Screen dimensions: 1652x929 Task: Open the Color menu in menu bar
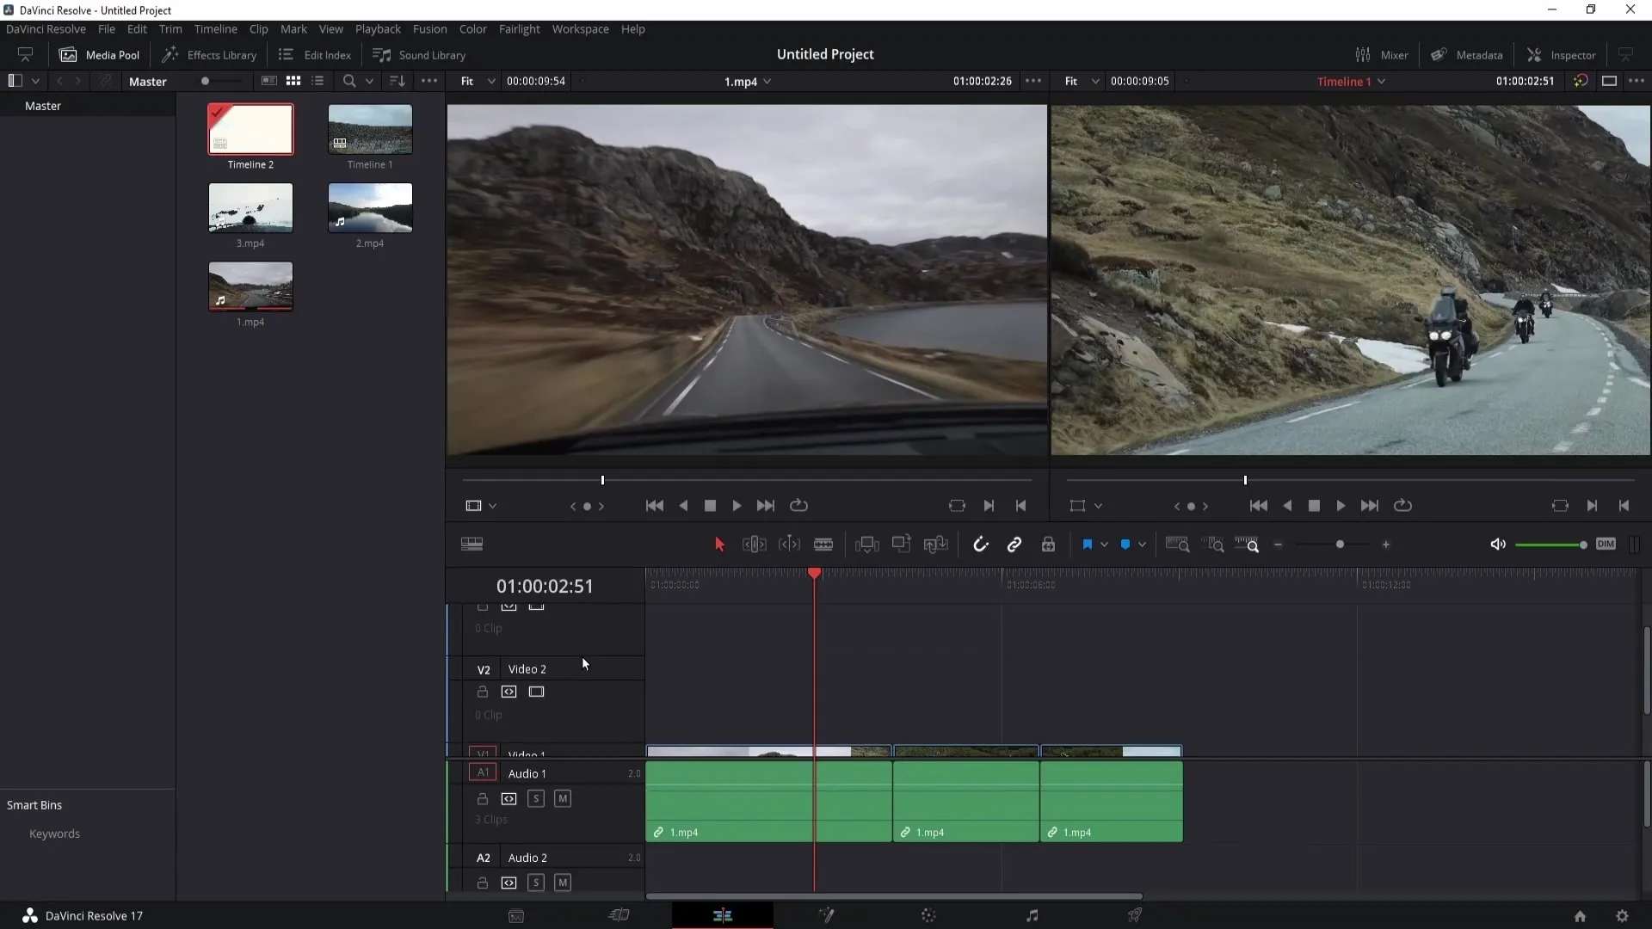click(472, 28)
